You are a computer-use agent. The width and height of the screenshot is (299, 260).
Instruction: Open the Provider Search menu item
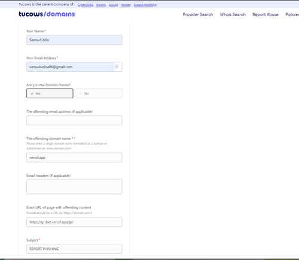(x=198, y=14)
